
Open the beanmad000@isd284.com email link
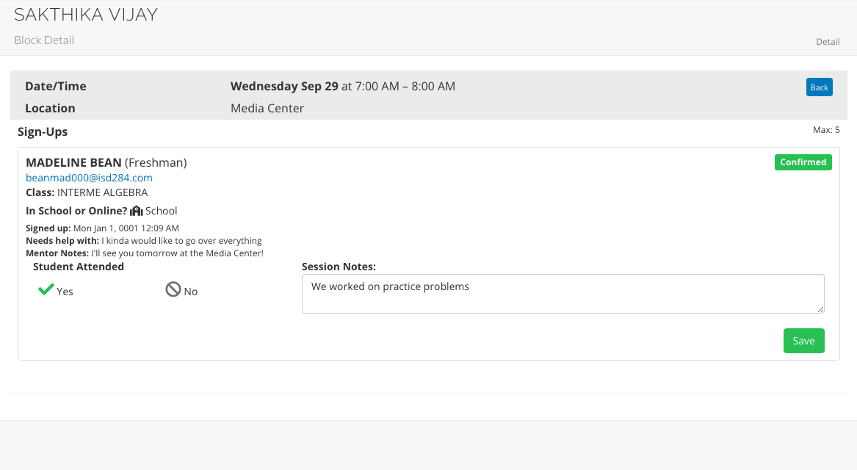(89, 178)
